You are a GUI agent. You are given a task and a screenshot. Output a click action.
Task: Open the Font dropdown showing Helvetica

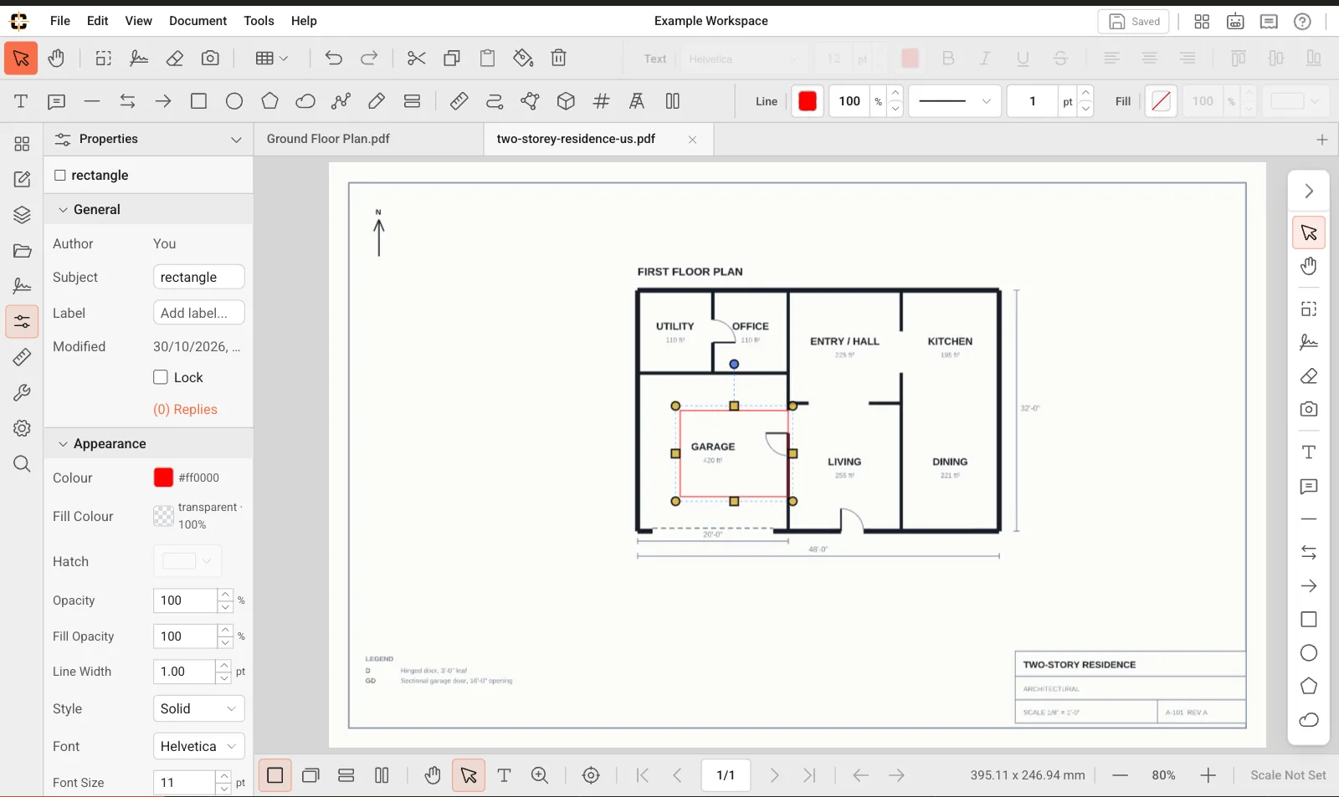[198, 746]
